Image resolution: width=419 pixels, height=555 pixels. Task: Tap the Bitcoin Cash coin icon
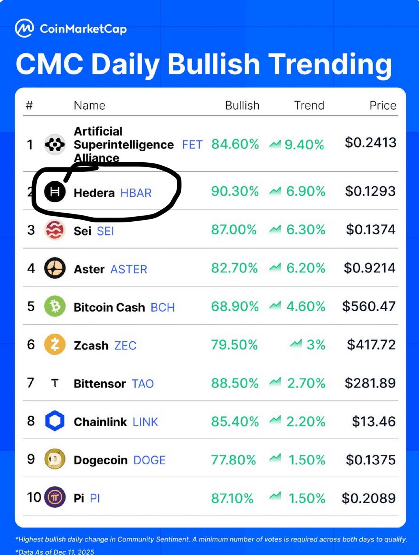pos(55,307)
